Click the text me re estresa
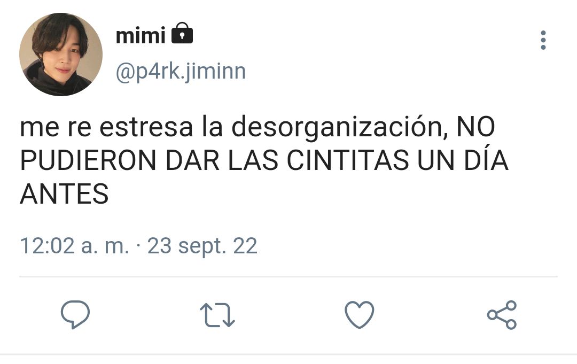The image size is (577, 364). tap(106, 127)
